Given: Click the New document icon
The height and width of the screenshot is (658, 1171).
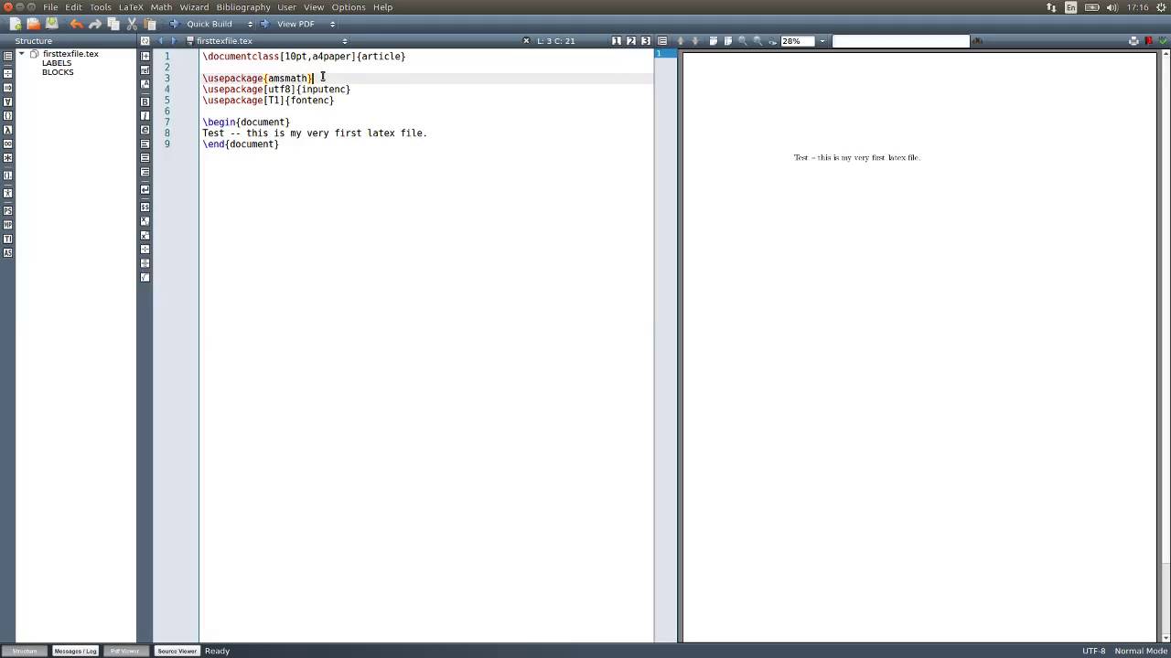Looking at the screenshot, I should (x=15, y=24).
